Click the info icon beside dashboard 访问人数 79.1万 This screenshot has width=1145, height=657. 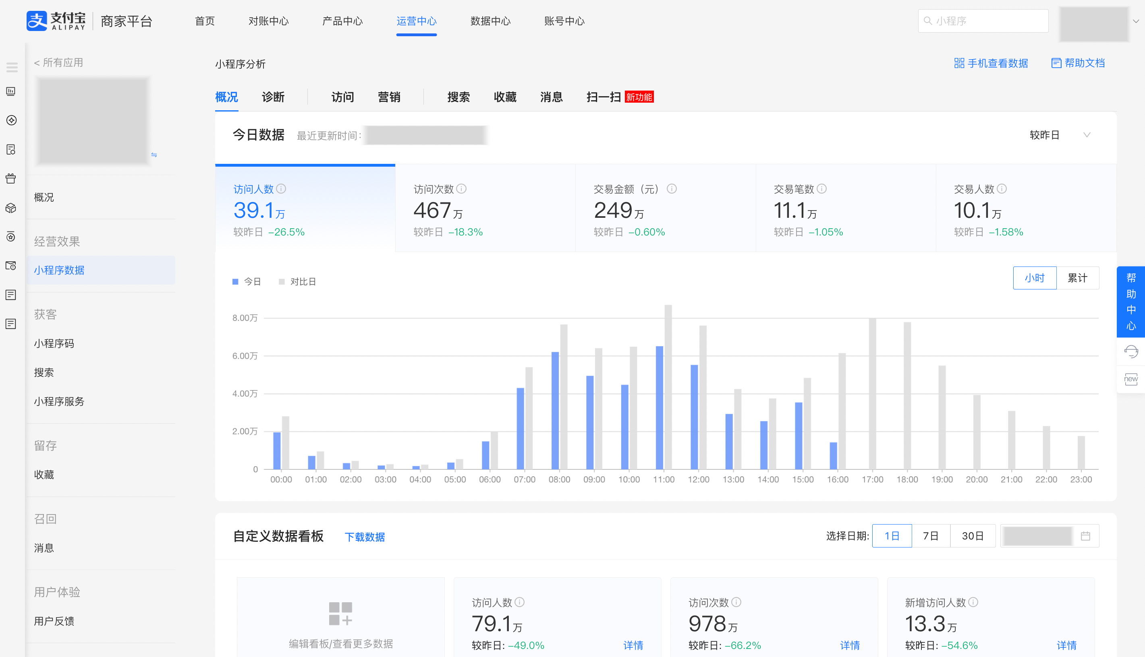(520, 602)
